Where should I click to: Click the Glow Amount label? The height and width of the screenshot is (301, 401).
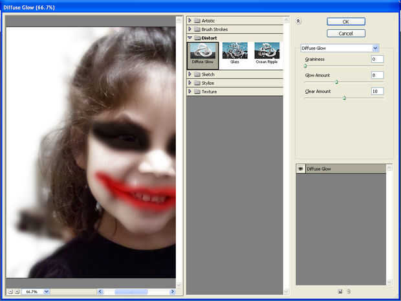pyautogui.click(x=318, y=75)
